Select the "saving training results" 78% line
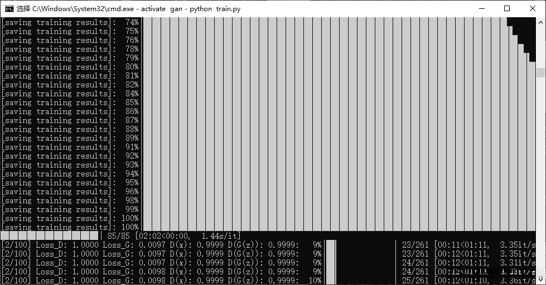Image resolution: width=546 pixels, height=285 pixels. (x=70, y=50)
